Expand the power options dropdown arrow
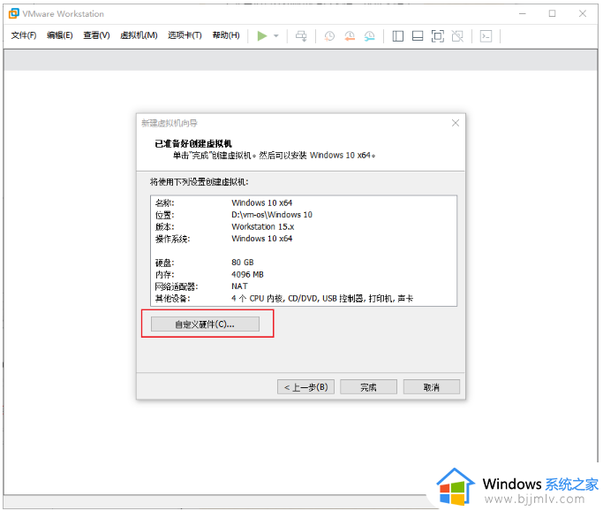This screenshot has width=603, height=511. pos(276,36)
